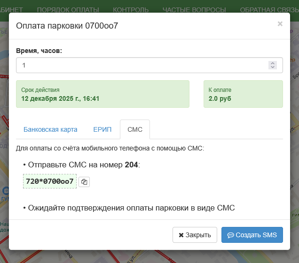Increase hours with the stepper up arrow

(x=273, y=63)
